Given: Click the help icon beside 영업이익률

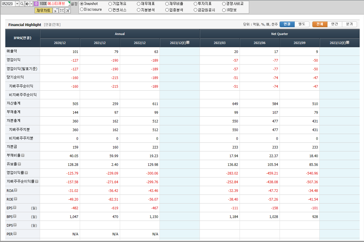Looking at the screenshot, I should 26,173.
